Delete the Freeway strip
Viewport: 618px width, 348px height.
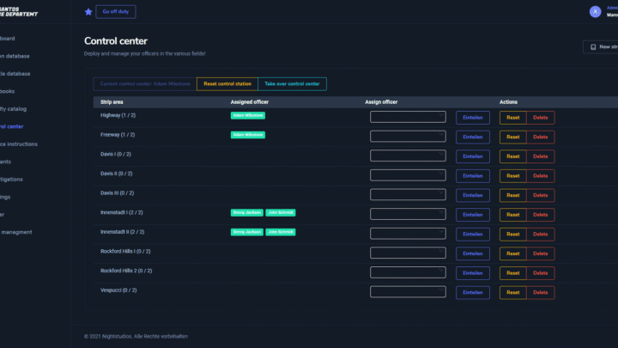tap(541, 137)
